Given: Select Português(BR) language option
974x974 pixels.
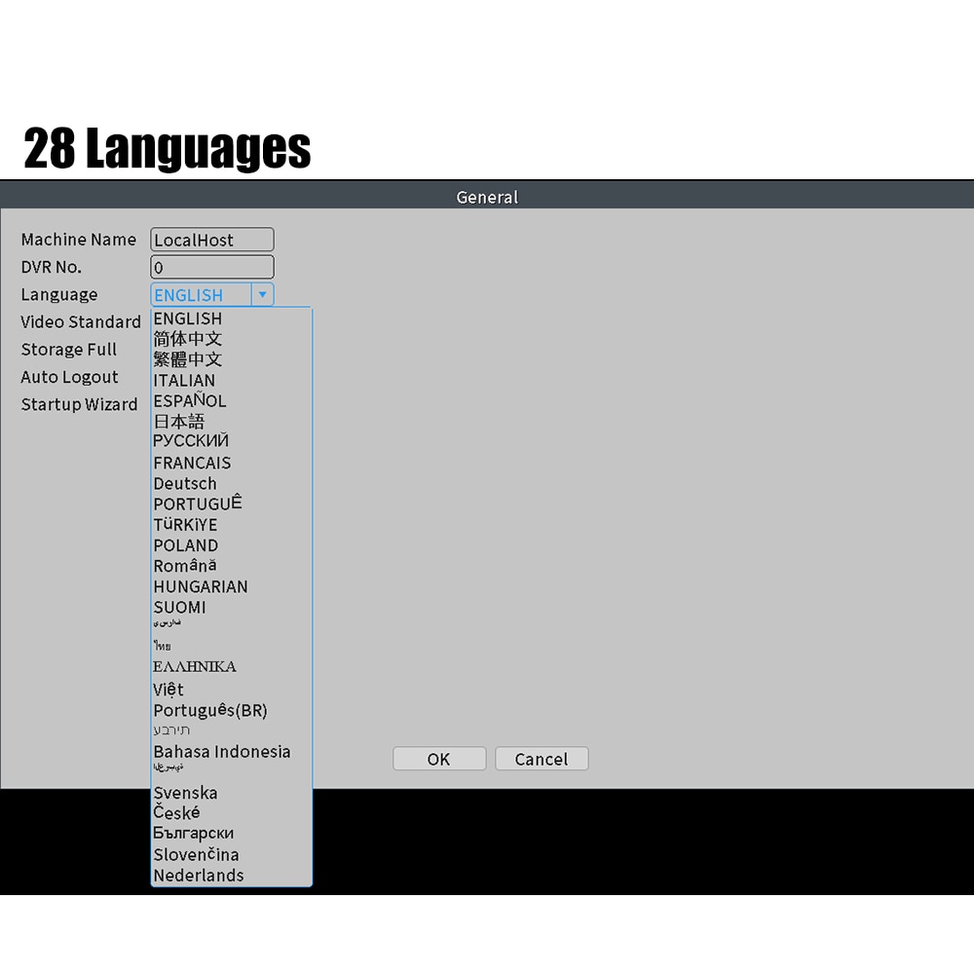Looking at the screenshot, I should (231, 710).
